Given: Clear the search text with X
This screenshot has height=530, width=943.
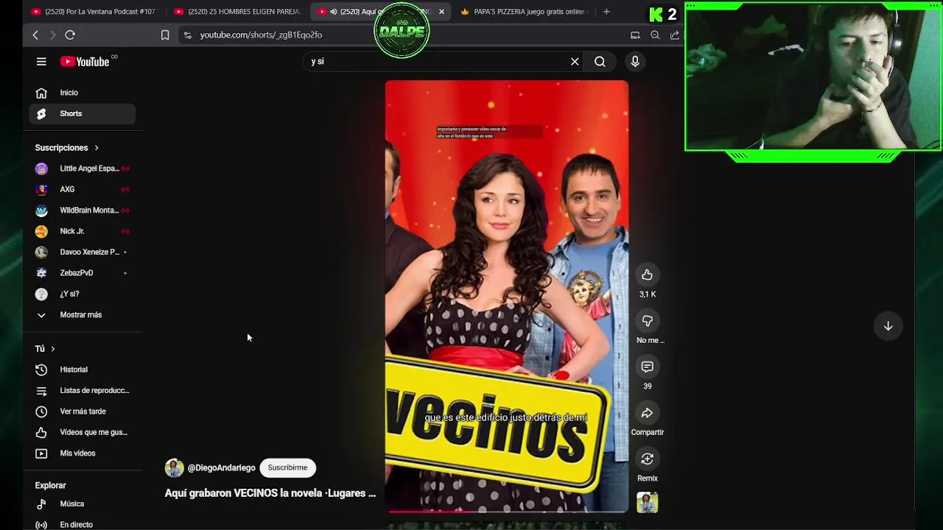Looking at the screenshot, I should click(x=575, y=62).
